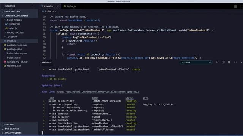Switch to the index.js tab
243x136 pixels.
tap(71, 6)
